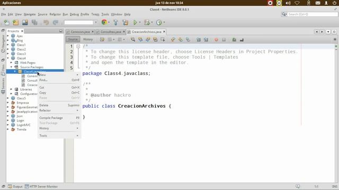
Task: Click the Last Edit icon in editor toolbar
Action: coord(102,40)
